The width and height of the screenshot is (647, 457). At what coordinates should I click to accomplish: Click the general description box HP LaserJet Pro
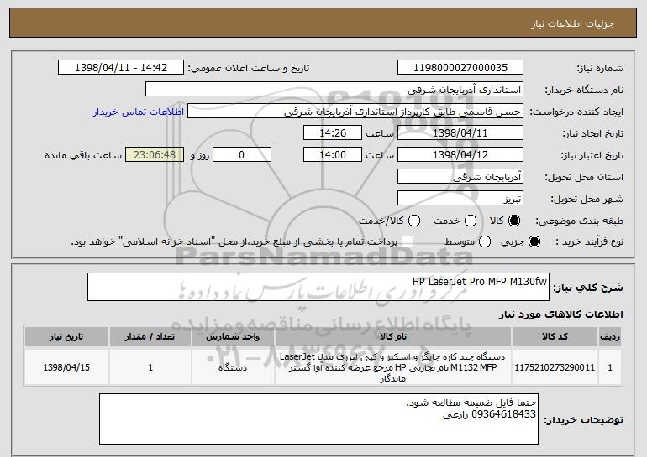point(318,287)
